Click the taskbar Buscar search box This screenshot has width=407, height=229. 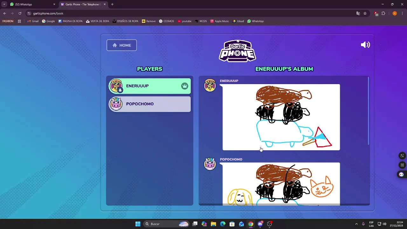click(167, 224)
